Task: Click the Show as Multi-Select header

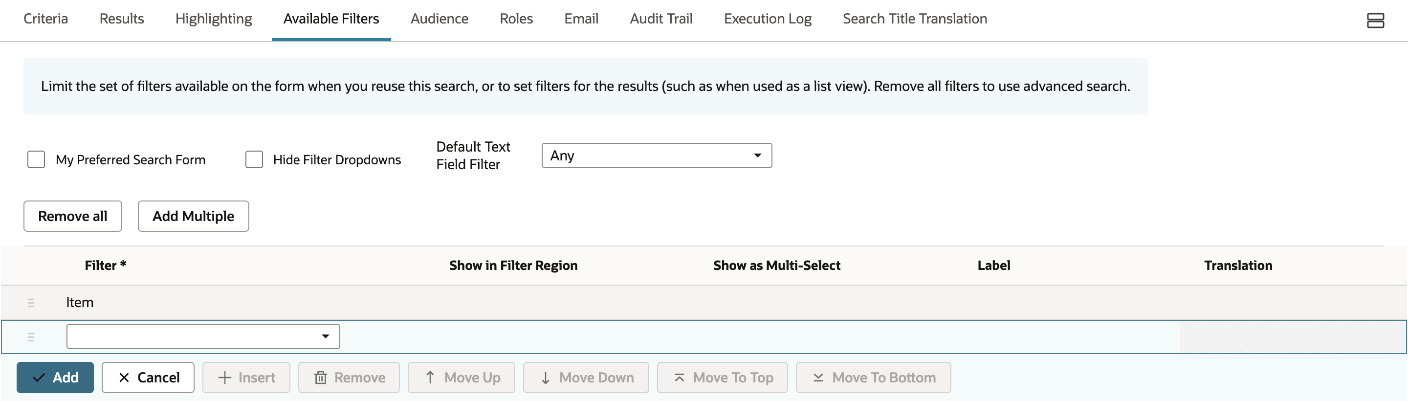Action: tap(777, 266)
